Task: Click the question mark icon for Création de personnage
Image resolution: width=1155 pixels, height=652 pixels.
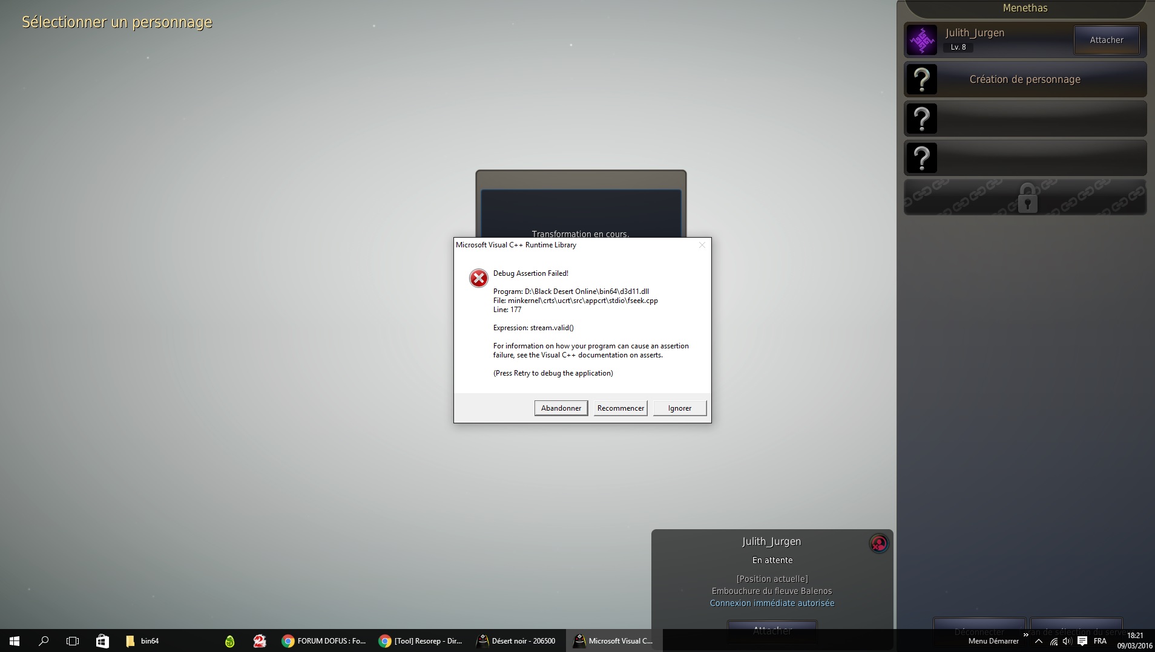Action: pos(921,79)
